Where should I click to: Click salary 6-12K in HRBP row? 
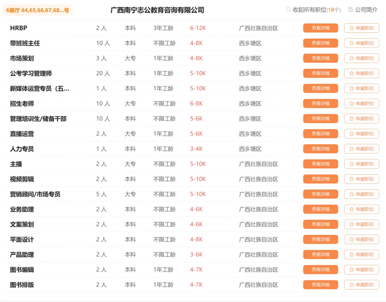click(198, 28)
